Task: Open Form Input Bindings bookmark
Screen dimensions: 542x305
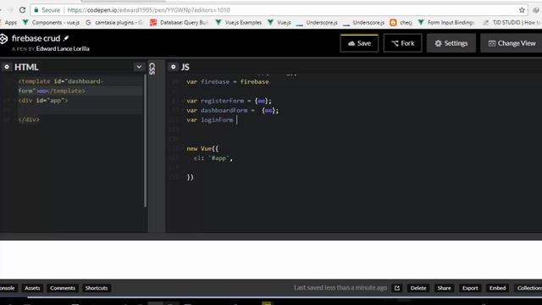Action: coord(446,23)
